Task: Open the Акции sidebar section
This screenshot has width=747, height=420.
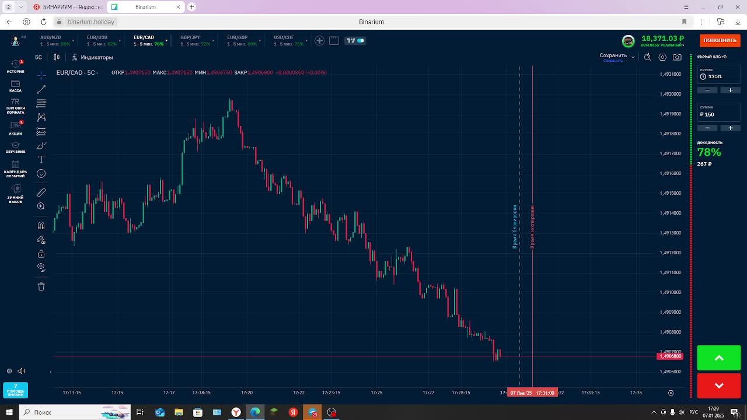Action: 16,128
